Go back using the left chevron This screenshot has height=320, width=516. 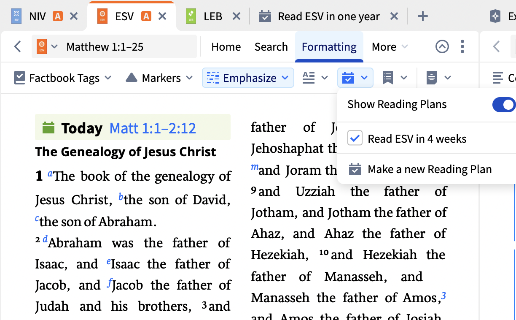17,46
